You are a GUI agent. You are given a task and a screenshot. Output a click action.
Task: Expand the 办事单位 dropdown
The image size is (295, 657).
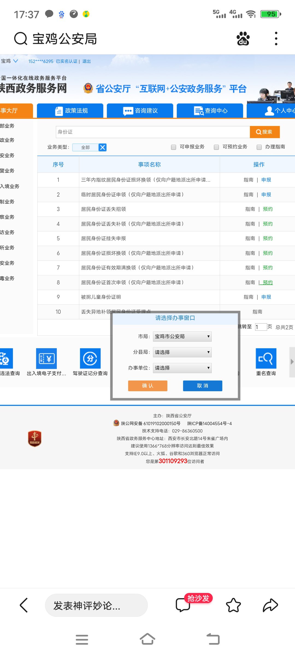click(182, 368)
